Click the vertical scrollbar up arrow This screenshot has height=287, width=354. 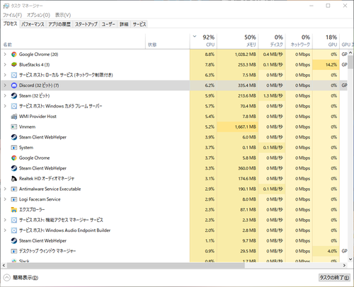[x=350, y=52]
